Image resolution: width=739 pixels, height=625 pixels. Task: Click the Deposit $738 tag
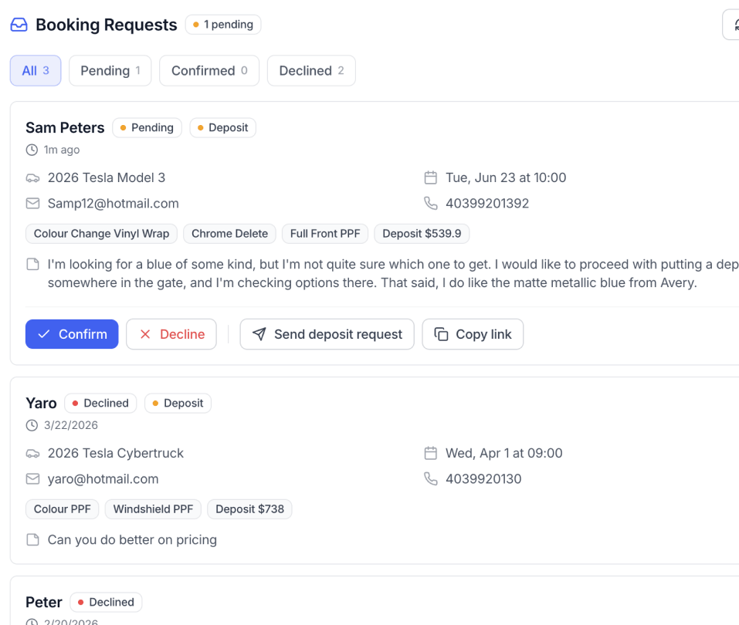(x=249, y=509)
